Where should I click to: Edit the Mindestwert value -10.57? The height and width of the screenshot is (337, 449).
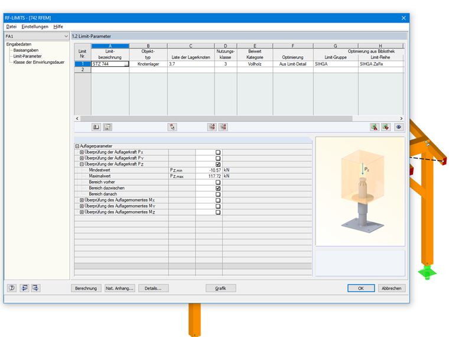[209, 170]
